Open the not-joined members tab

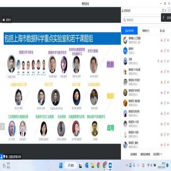point(162,31)
